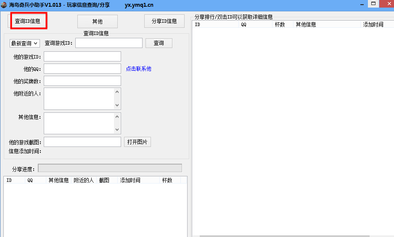Image resolution: width=394 pixels, height=237 pixels.
Task: Maximize the application window
Action: click(x=373, y=4)
